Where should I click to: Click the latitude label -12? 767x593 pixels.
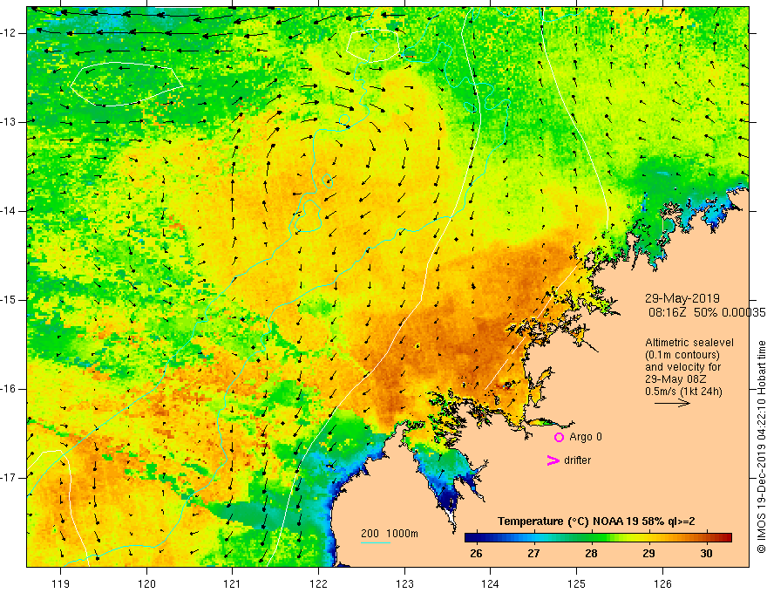[9, 33]
